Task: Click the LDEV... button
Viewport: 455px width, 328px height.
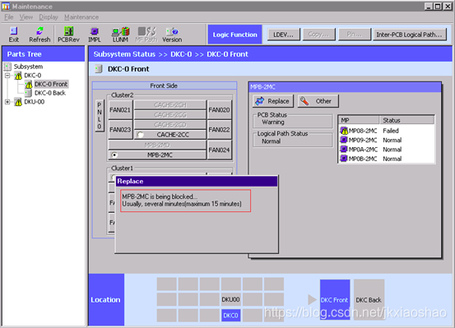Action: pos(283,35)
